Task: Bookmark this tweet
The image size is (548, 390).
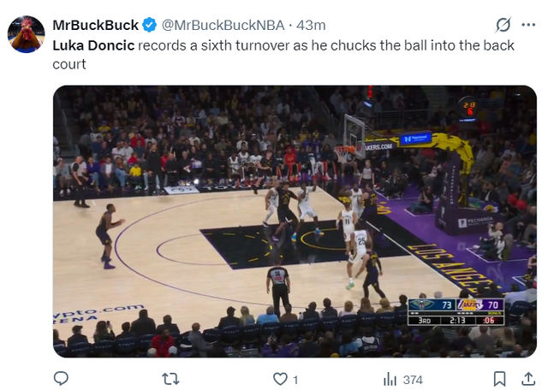Action: pos(500,378)
